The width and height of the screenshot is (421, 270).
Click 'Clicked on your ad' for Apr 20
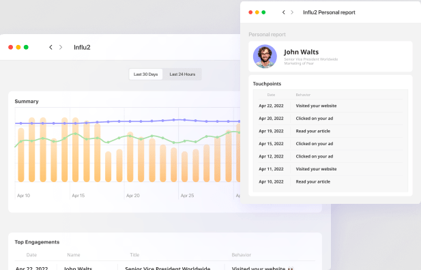point(315,119)
